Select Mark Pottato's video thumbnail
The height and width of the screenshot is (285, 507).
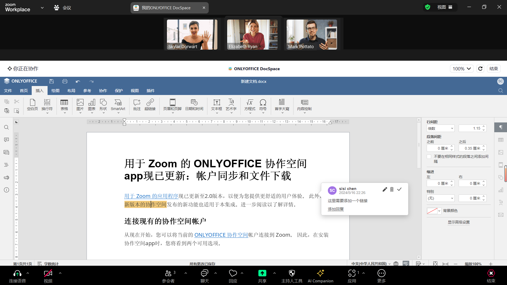(312, 34)
